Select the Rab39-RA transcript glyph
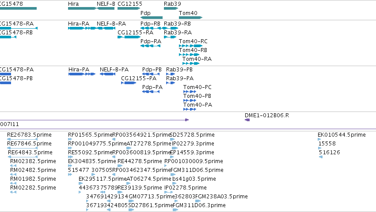This screenshot has height=212, width=376. 170,37
